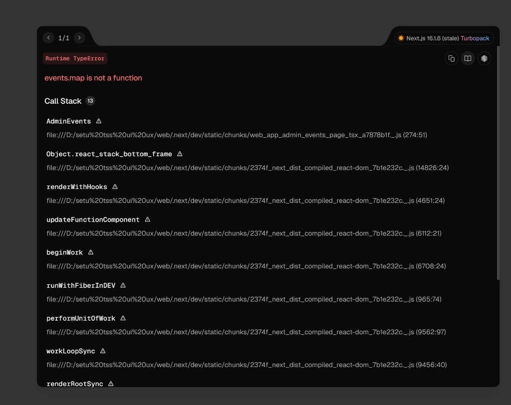
Task: Select the renderRootSync frame name
Action: (75, 384)
